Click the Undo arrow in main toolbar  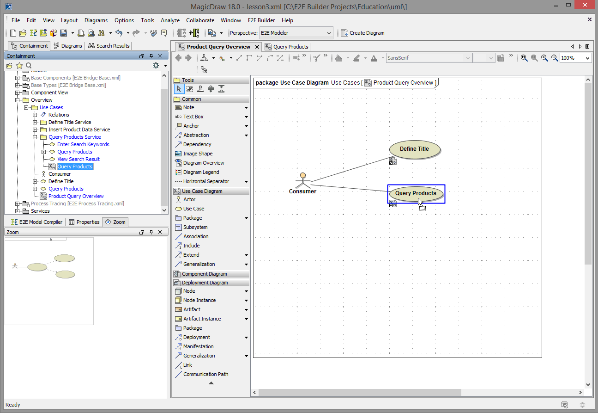pos(119,33)
